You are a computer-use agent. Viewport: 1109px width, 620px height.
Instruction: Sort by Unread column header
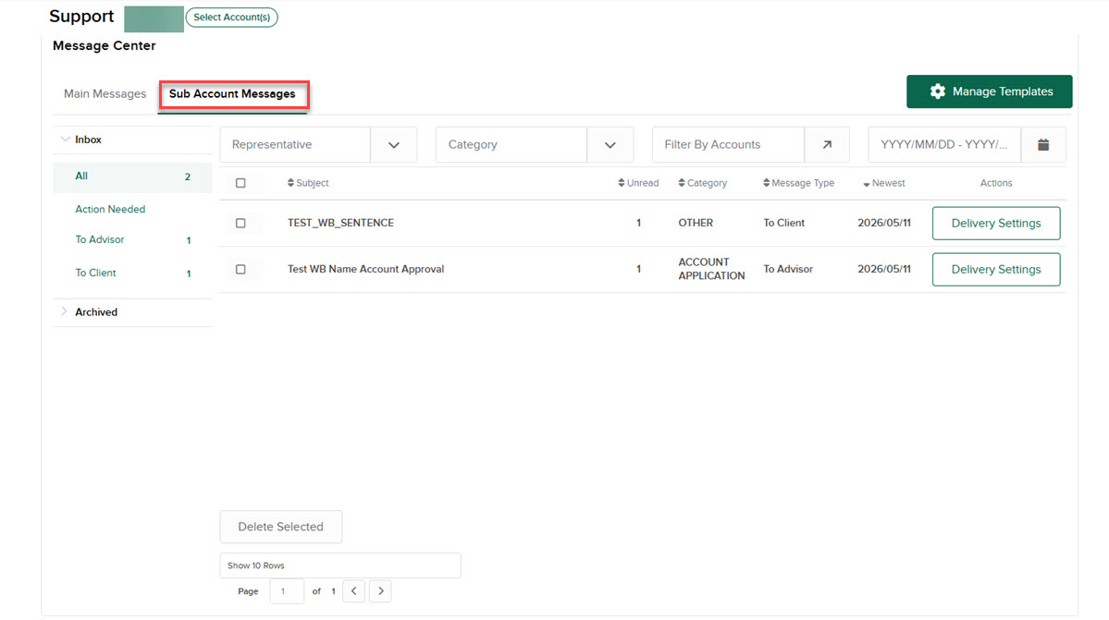tap(638, 183)
